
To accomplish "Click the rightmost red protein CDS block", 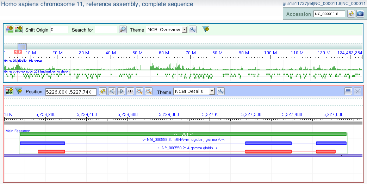I will pyautogui.click(x=326, y=151).
